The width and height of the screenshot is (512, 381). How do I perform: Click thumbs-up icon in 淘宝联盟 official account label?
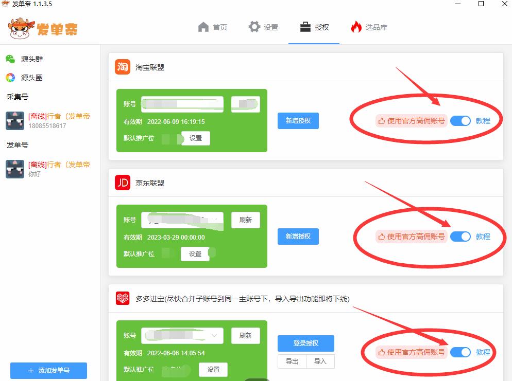[x=381, y=121]
